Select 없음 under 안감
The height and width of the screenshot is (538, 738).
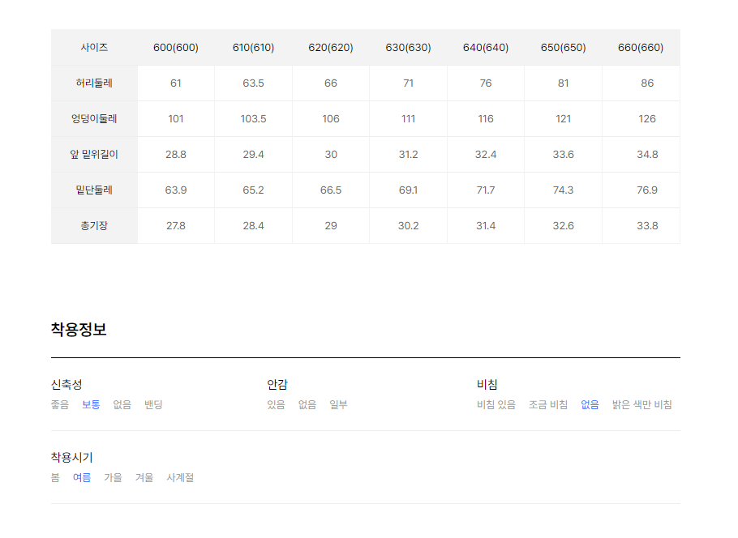307,404
